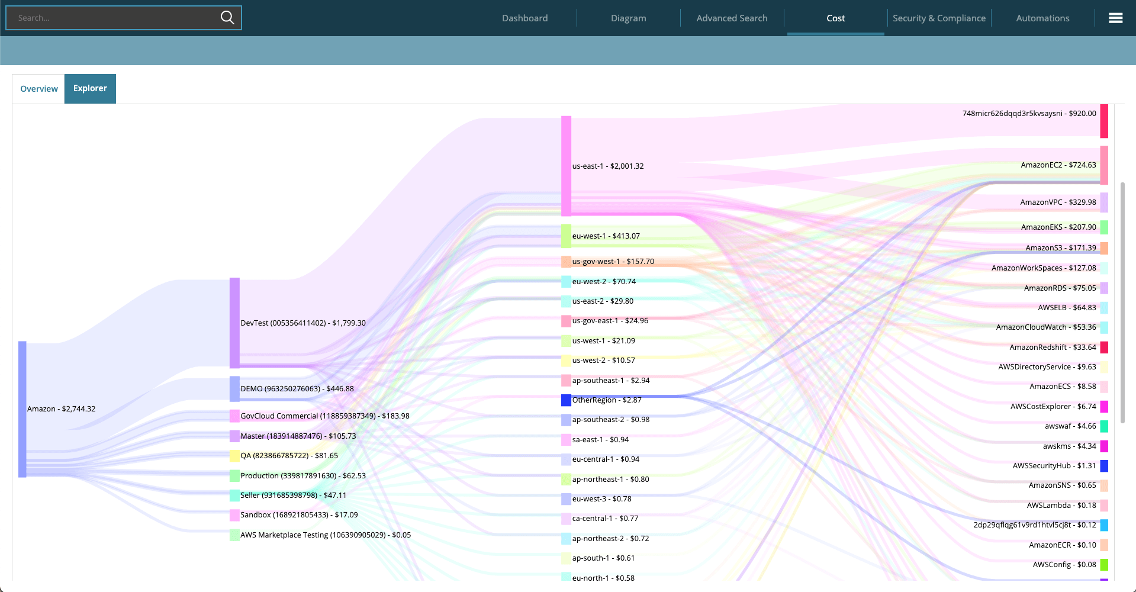Click the us-east-1 region node bar
The image size is (1136, 592).
tap(566, 166)
